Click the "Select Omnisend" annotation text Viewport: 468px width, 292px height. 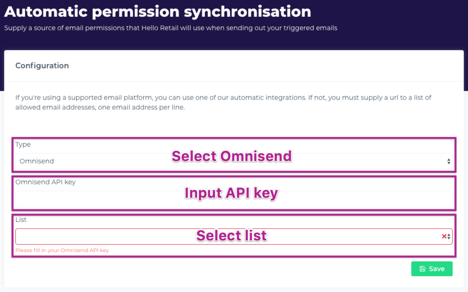(232, 157)
